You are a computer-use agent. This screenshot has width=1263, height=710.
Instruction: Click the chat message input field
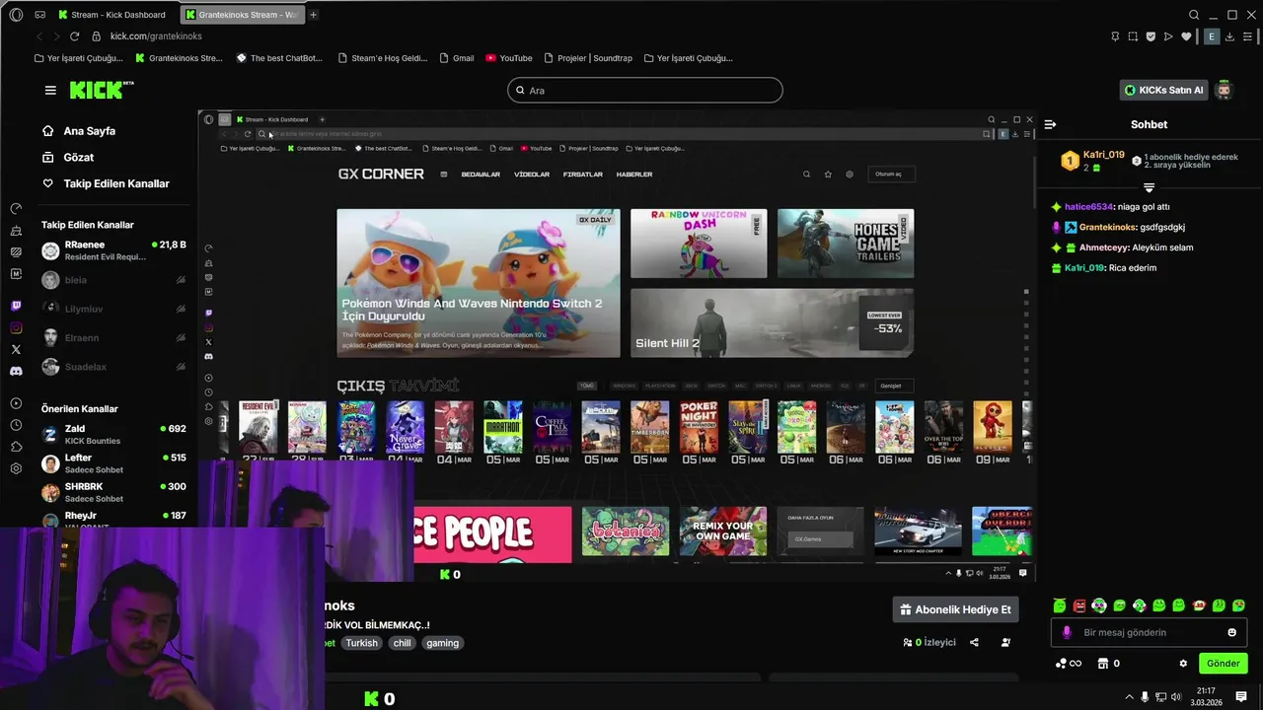1149,633
